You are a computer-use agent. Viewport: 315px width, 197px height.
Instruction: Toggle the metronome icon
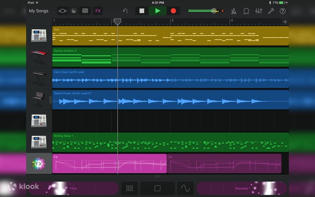coord(234,11)
